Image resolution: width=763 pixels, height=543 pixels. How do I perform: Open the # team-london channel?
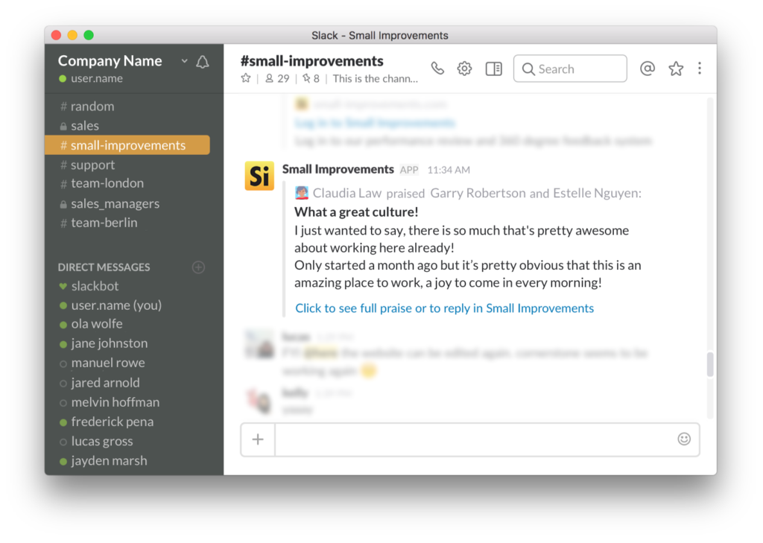pos(101,183)
